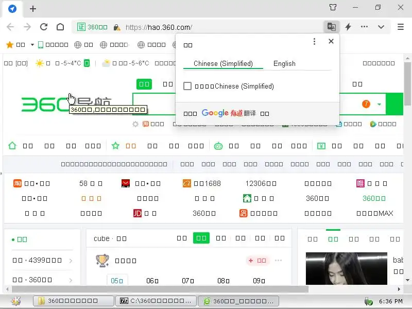The width and height of the screenshot is (412, 309).
Task: Reload the page with refresh icon
Action: click(44, 27)
